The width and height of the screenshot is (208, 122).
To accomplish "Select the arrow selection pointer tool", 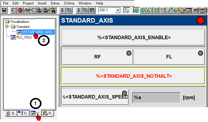I will click(x=127, y=10).
